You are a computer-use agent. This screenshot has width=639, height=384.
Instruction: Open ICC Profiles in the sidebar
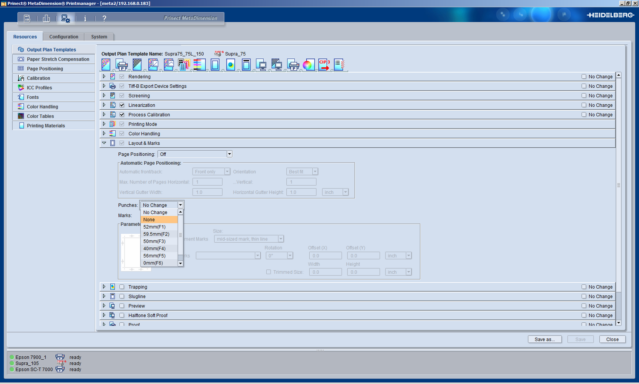[54, 88]
